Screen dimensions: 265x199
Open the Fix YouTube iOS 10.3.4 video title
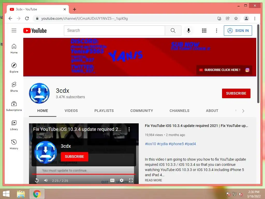(196, 126)
